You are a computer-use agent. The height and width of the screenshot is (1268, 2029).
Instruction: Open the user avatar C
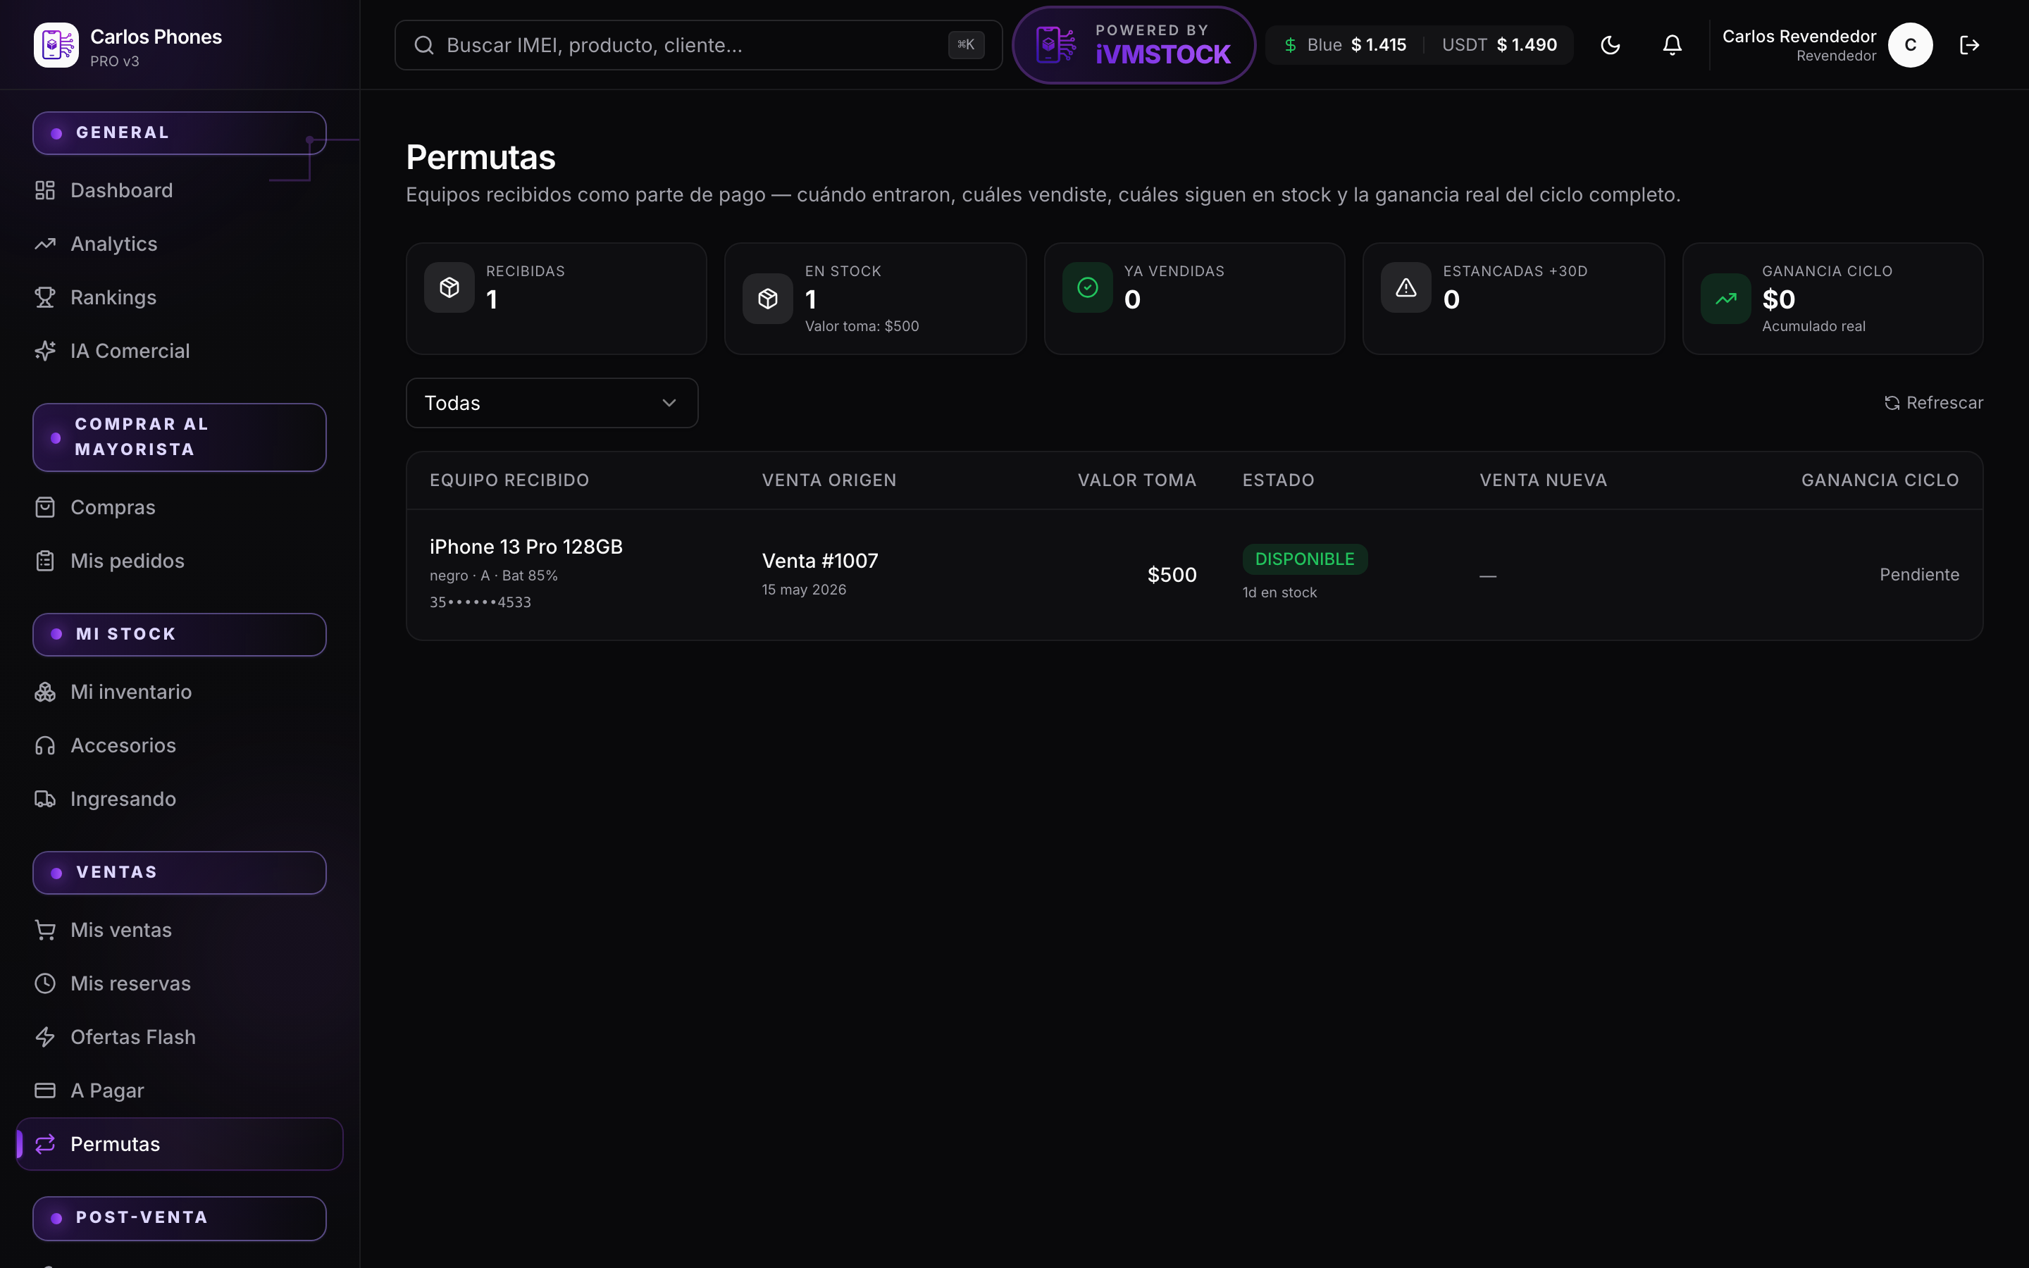pyautogui.click(x=1910, y=45)
